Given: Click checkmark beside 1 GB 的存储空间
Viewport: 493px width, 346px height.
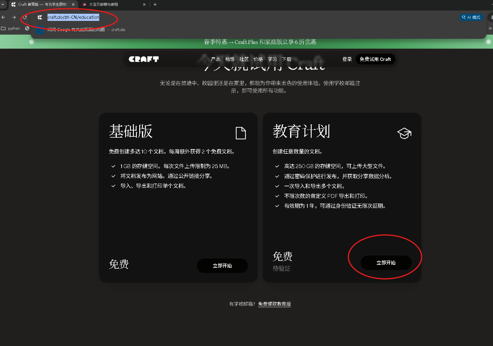Looking at the screenshot, I should 114,166.
